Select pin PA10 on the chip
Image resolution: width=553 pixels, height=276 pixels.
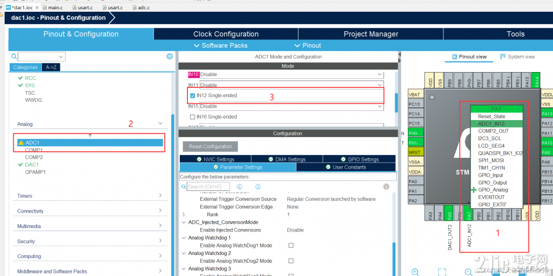coord(547,143)
